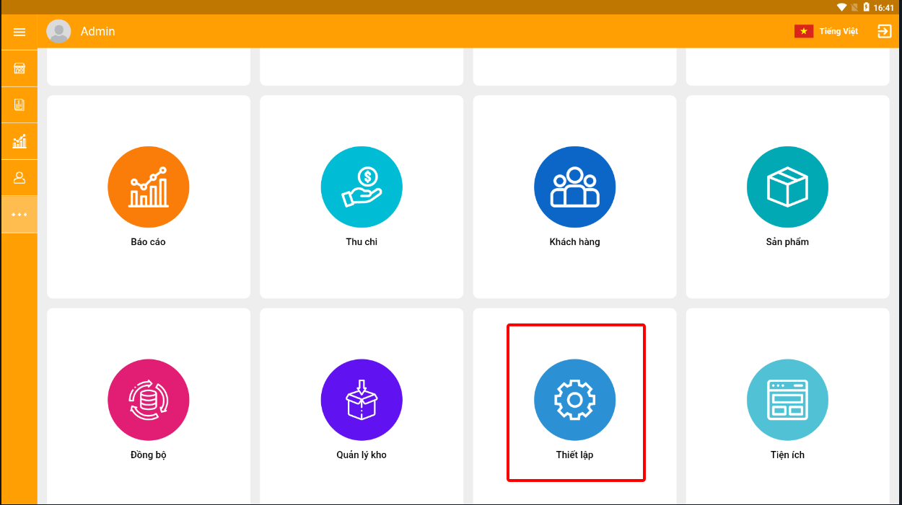Click the Admin username text

[98, 32]
